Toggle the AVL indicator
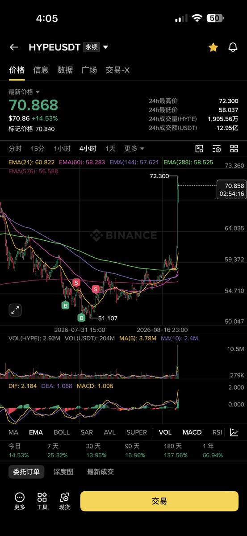The height and width of the screenshot is (536, 247). pyautogui.click(x=109, y=432)
